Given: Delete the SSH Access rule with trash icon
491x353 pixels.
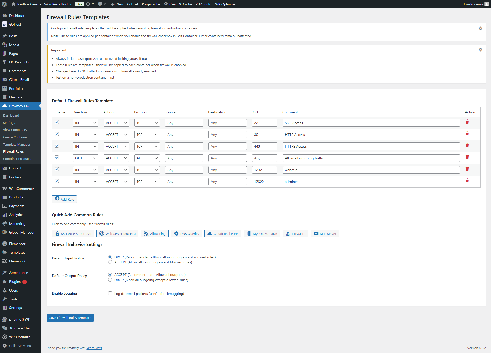Looking at the screenshot, I should click(x=467, y=122).
